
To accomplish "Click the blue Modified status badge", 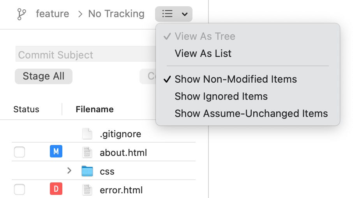I will 56,152.
